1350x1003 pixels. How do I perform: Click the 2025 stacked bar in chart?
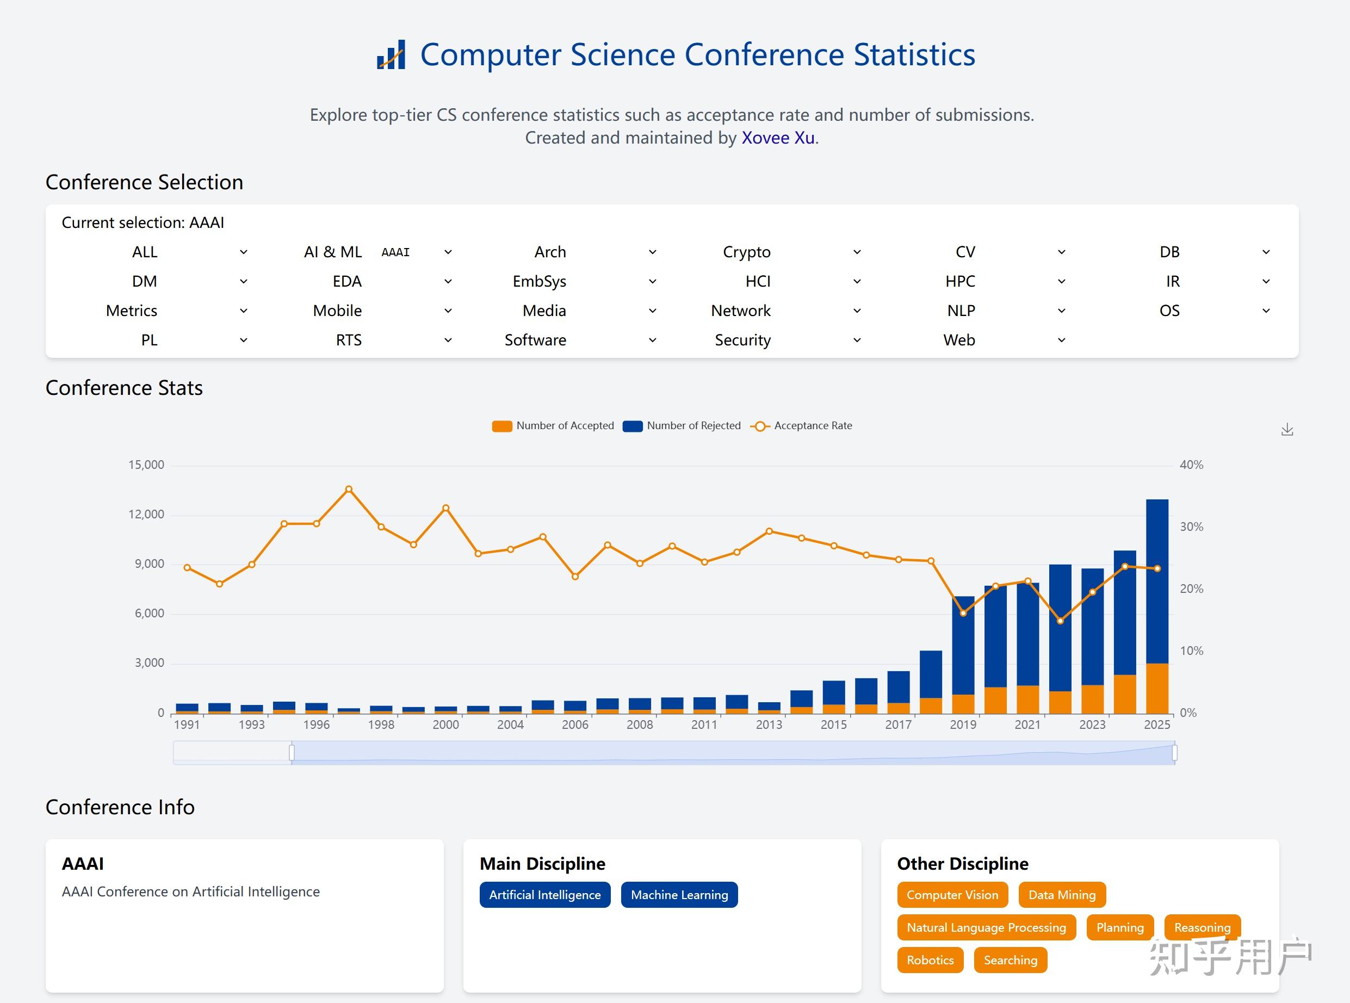[1157, 606]
